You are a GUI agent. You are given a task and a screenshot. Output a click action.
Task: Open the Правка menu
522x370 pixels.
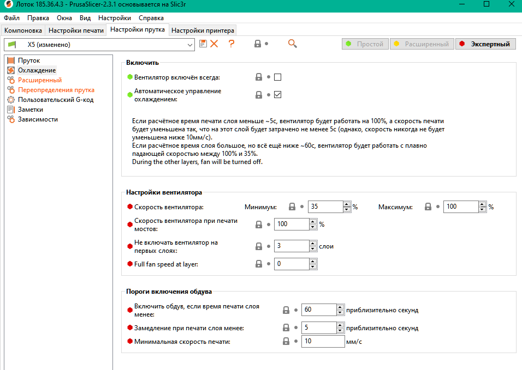pos(38,18)
